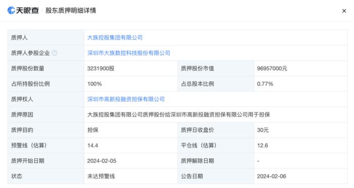
Task: Click the 2024-02-05 start date
Action: click(x=102, y=161)
